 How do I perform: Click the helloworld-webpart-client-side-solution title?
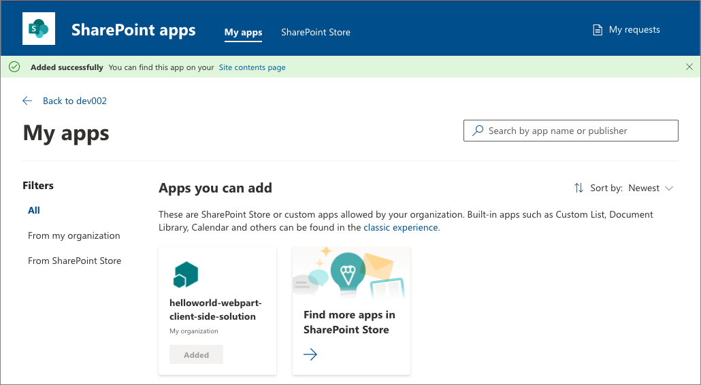(x=216, y=309)
